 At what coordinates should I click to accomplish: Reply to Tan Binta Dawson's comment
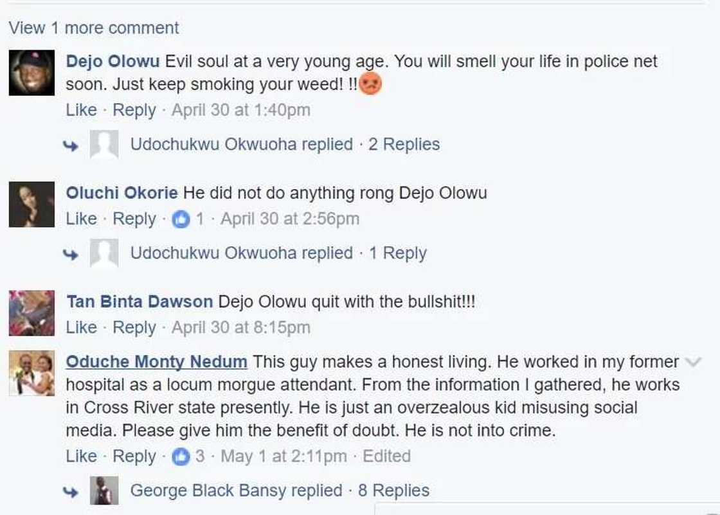[134, 328]
